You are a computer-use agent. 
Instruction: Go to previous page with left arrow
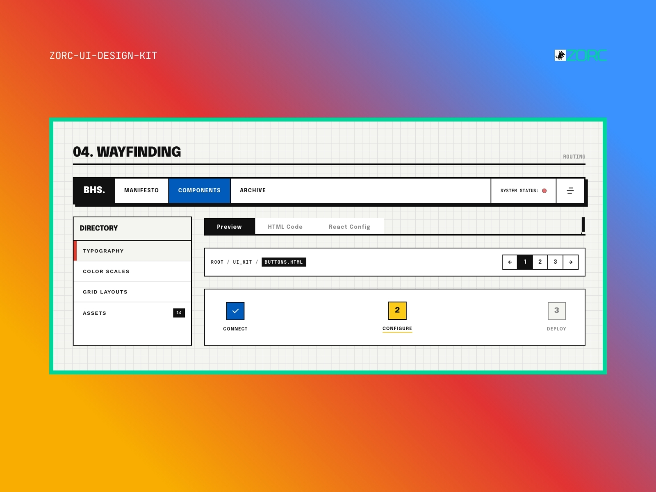[x=510, y=262]
